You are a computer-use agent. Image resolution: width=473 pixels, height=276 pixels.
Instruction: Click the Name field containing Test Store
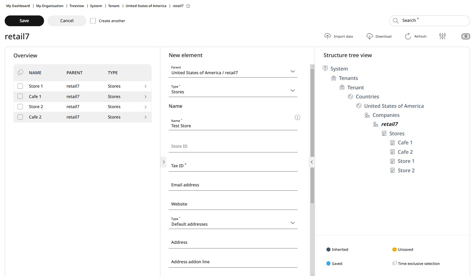(x=233, y=124)
